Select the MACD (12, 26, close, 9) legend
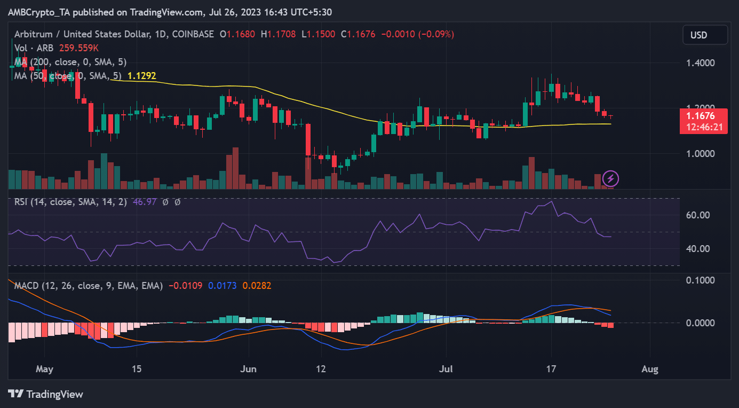The width and height of the screenshot is (739, 408). click(x=89, y=286)
